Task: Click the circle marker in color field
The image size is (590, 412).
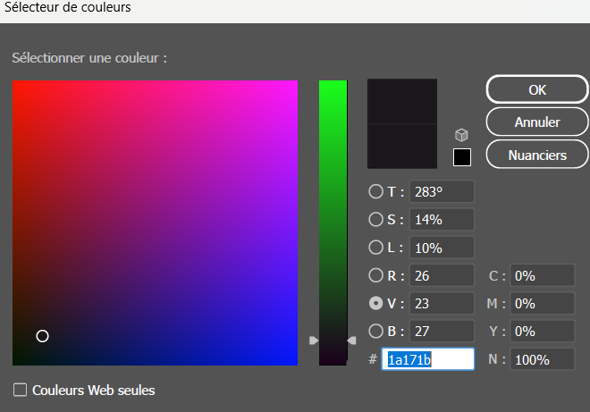Action: coord(42,336)
